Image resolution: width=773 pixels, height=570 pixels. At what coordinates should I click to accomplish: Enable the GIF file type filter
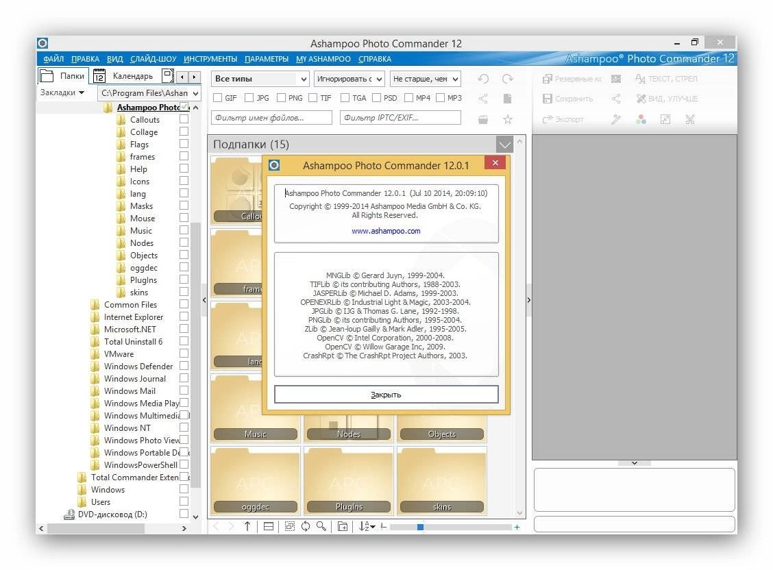click(x=217, y=98)
